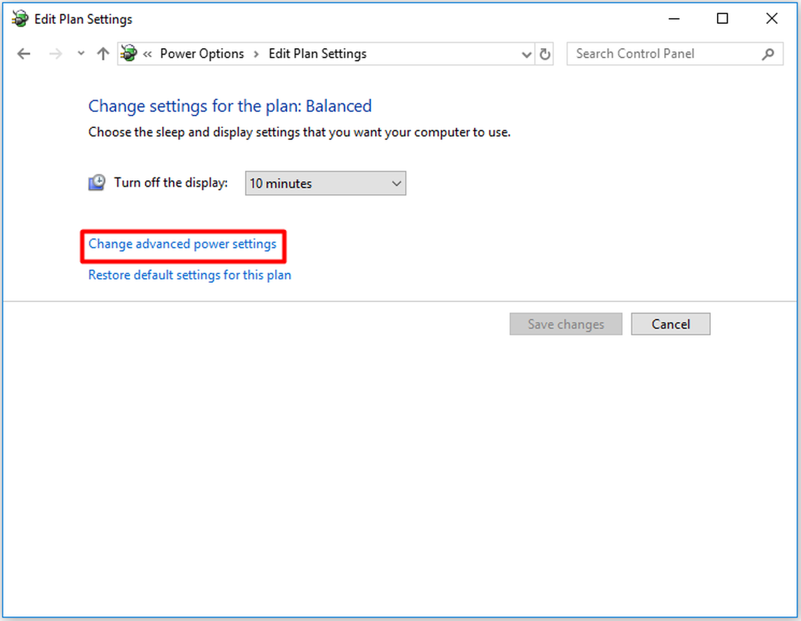The width and height of the screenshot is (801, 621).
Task: Open the Turn off the display dropdown
Action: click(326, 183)
